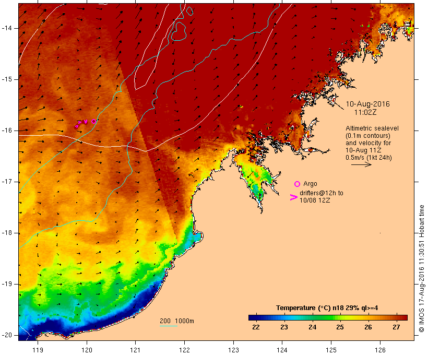428x355 pixels.
Task: Click the latitude axis label '-19'
Action: click(x=6, y=284)
